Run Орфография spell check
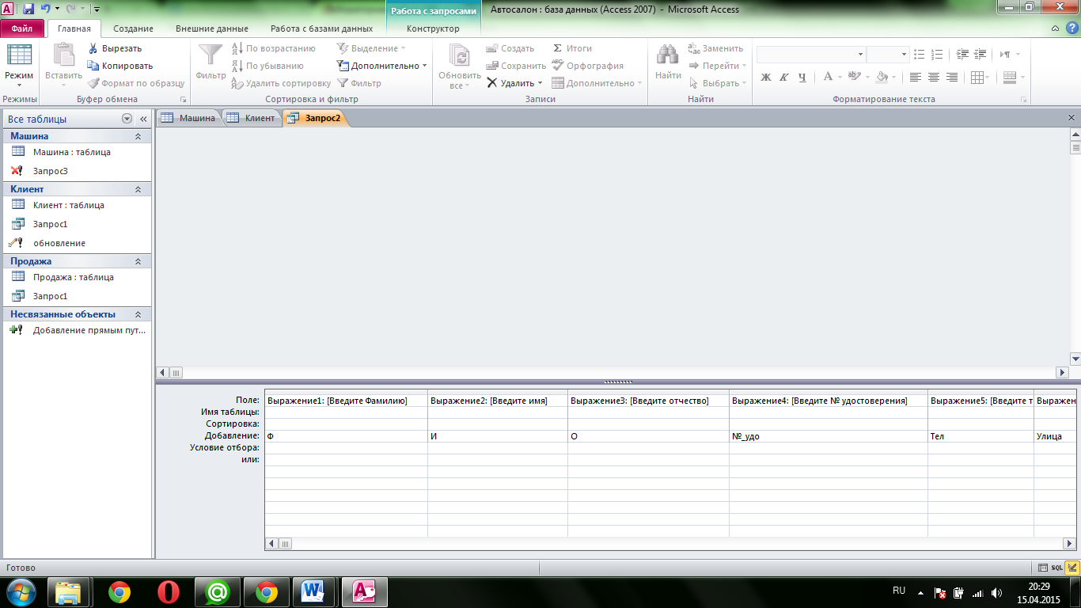The height and width of the screenshot is (608, 1081). pyautogui.click(x=588, y=66)
